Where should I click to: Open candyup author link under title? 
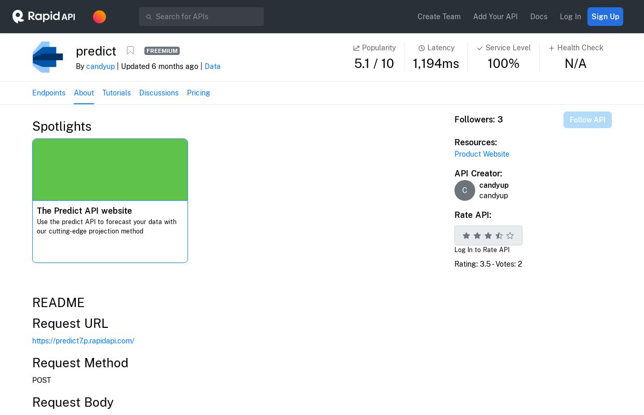(x=100, y=66)
